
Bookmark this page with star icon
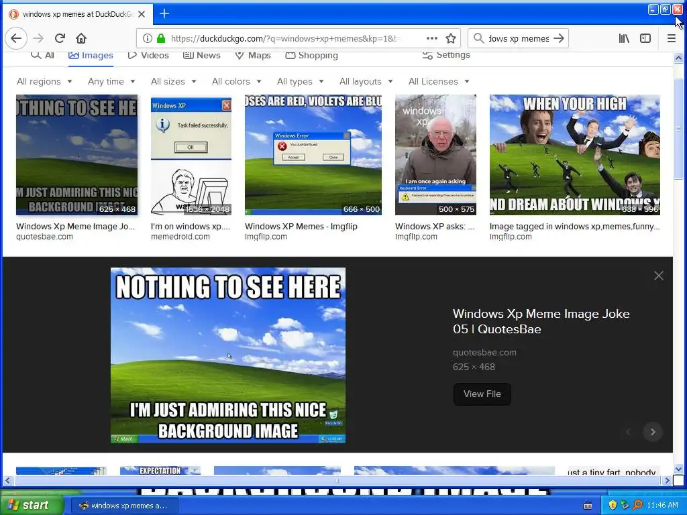point(451,38)
